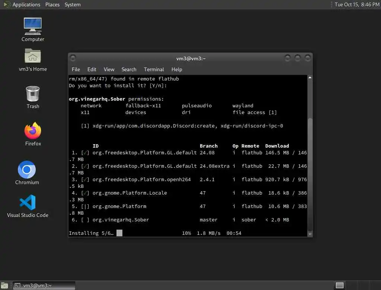Screen dimensions: 381x290
Task: Click the 'Remote' column header
Action: click(250, 146)
